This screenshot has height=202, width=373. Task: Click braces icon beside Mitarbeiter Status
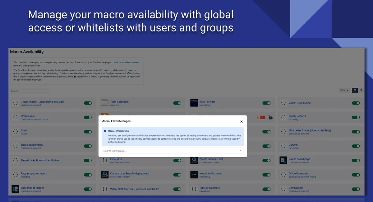(x=283, y=132)
